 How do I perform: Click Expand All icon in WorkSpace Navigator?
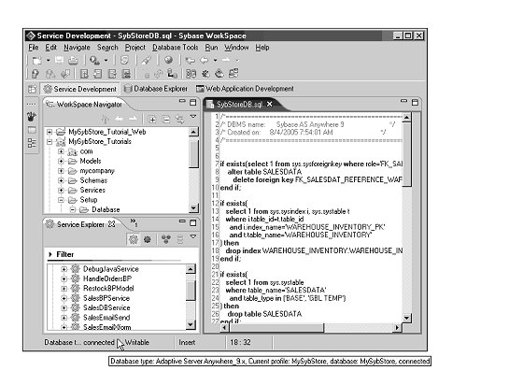(152, 120)
